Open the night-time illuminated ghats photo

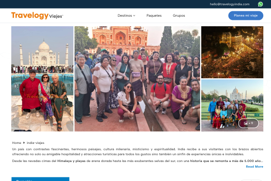232,52
